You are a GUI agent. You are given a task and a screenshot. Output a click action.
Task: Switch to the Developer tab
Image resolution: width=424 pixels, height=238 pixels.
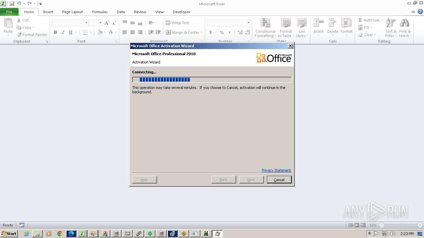coord(182,12)
